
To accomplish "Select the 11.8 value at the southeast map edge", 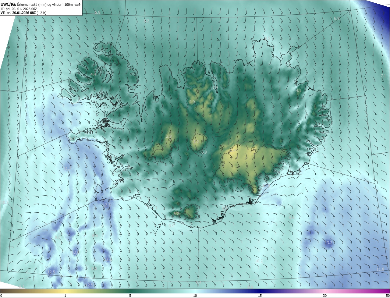I will [380, 269].
